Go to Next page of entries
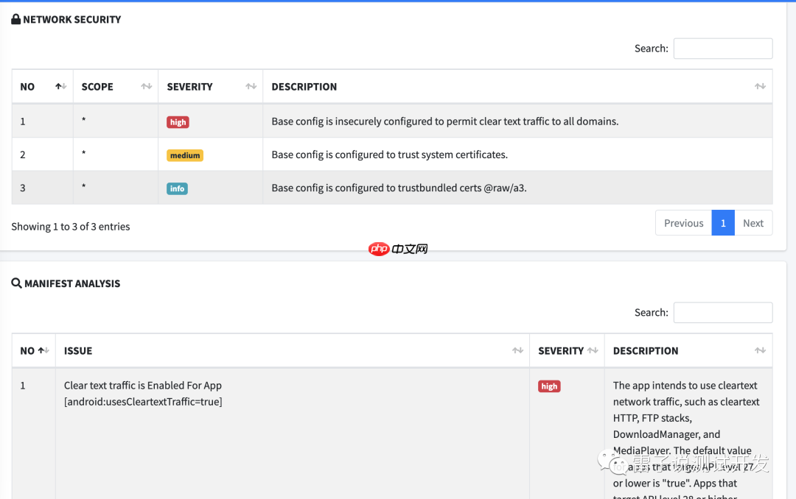 click(753, 223)
